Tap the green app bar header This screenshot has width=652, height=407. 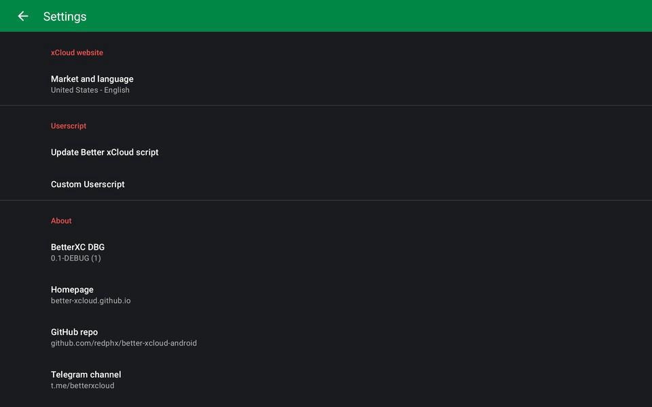[x=326, y=16]
